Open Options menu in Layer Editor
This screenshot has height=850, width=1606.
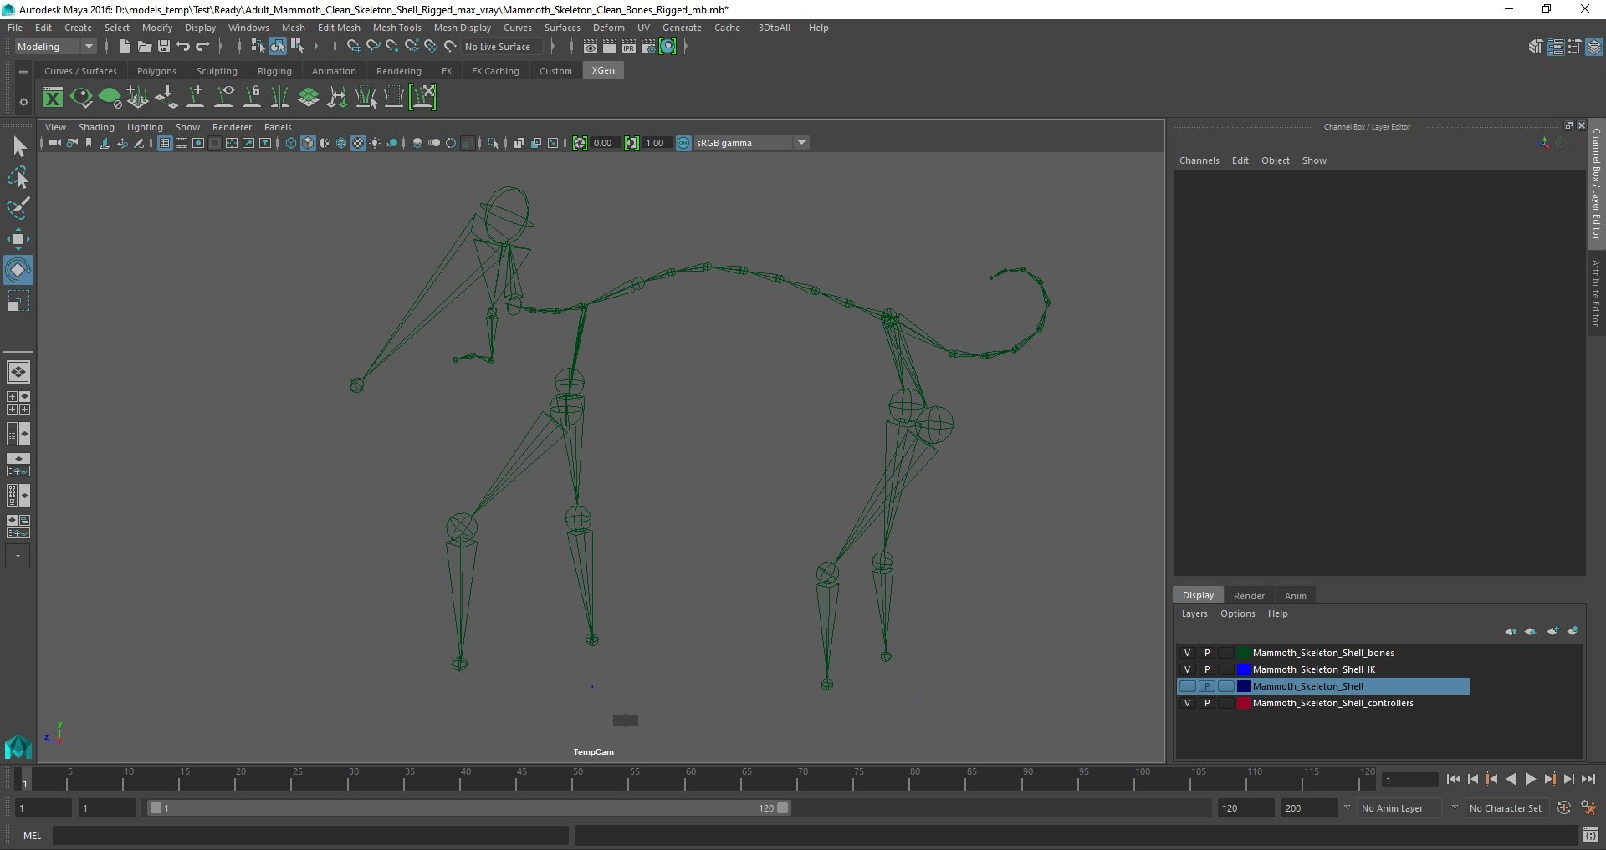1237,613
